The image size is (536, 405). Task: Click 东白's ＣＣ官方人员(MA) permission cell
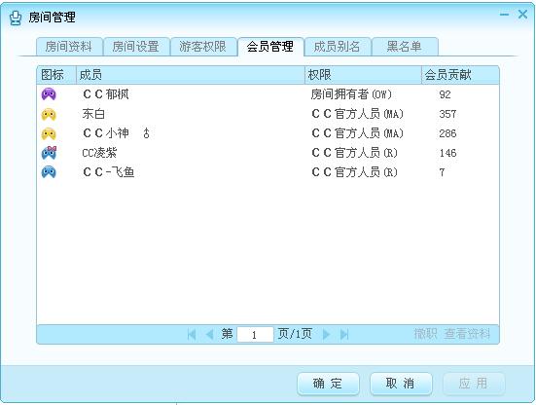point(357,114)
